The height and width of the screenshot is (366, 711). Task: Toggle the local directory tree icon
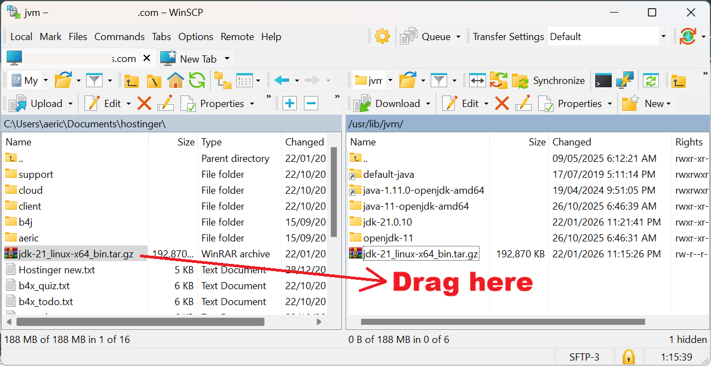tap(223, 81)
